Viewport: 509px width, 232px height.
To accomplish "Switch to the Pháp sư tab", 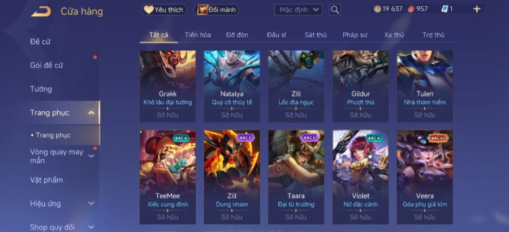I will tap(355, 35).
